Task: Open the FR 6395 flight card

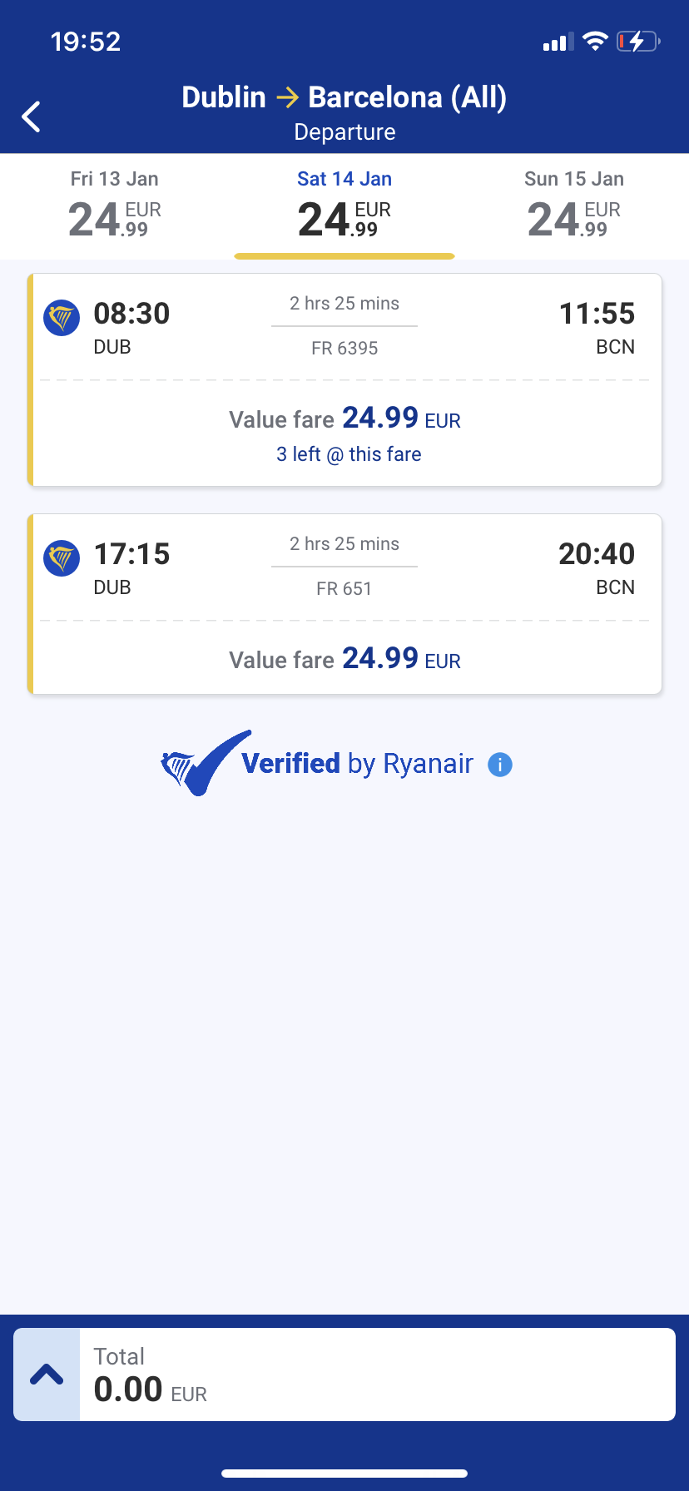Action: coord(344,326)
